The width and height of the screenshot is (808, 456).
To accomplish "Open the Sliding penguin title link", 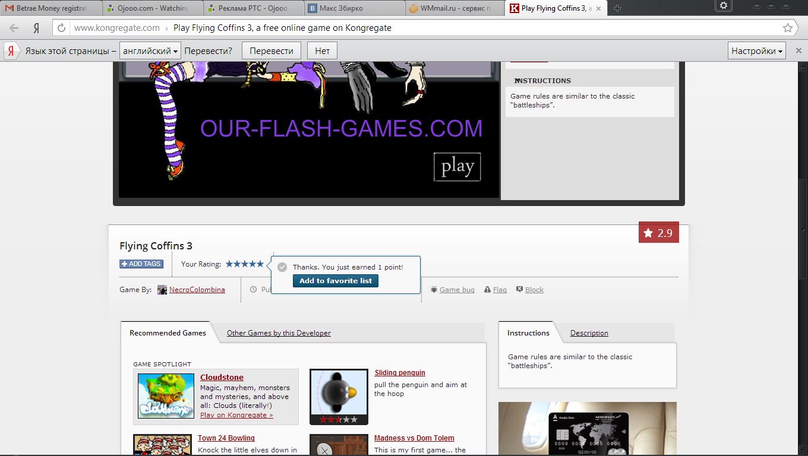I will point(400,373).
